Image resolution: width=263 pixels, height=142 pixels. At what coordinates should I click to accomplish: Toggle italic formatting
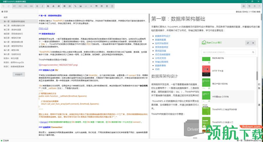click(x=42, y=6)
